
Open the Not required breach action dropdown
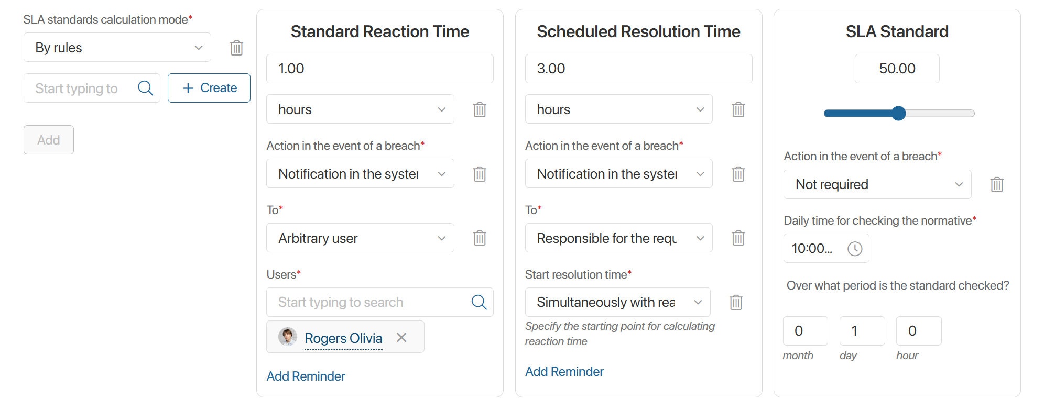pos(877,184)
